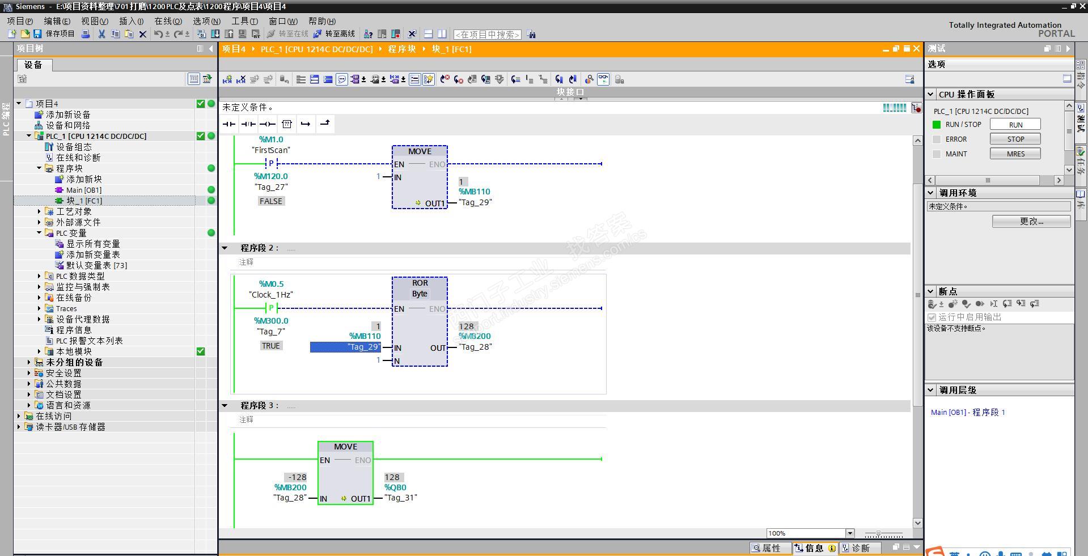Insert an output coil

pos(268,124)
